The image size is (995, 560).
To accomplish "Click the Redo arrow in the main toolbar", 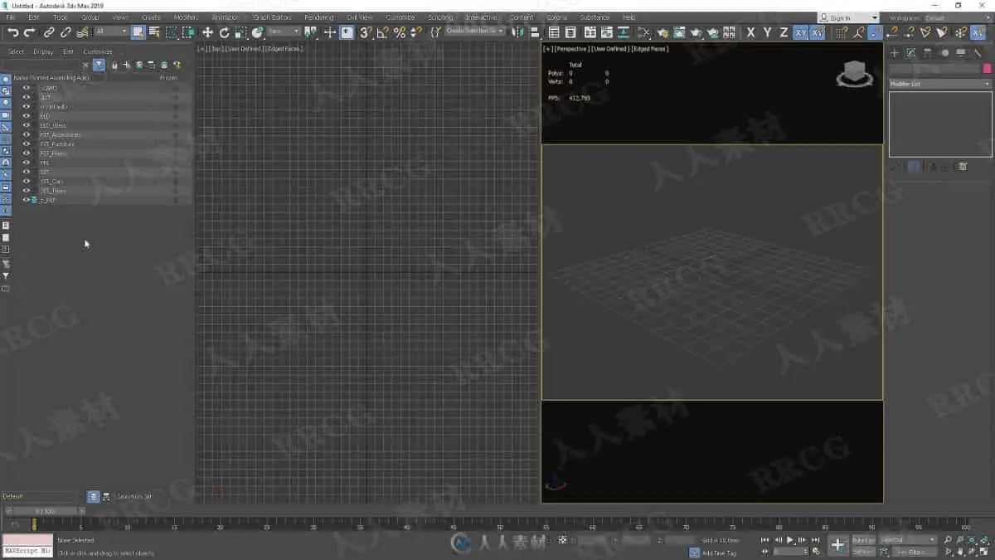I will coord(29,32).
